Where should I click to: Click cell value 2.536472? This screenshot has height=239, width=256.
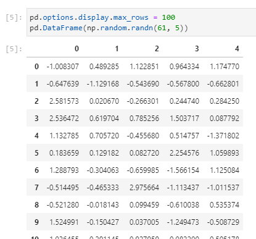click(64, 119)
